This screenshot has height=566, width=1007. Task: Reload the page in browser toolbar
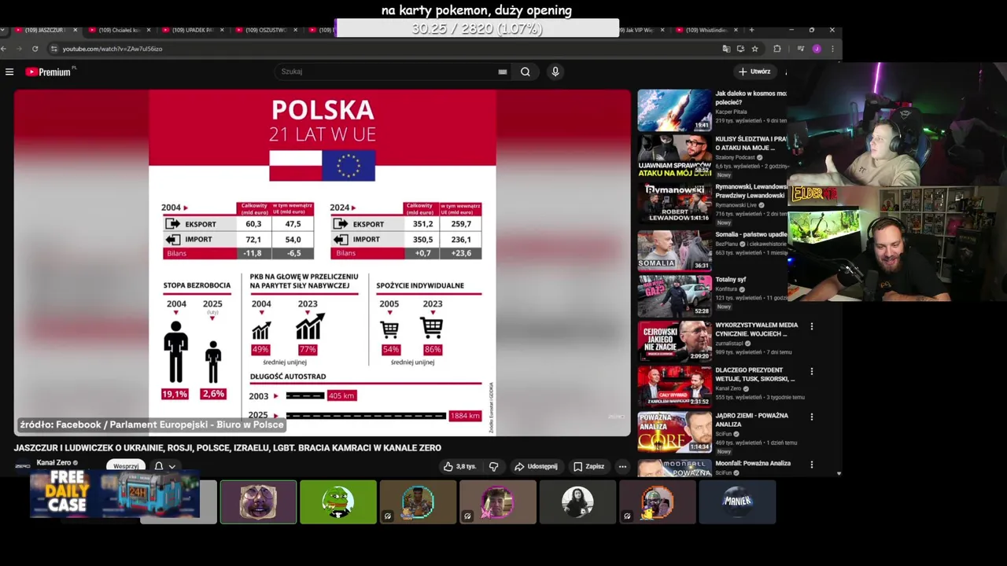(35, 49)
